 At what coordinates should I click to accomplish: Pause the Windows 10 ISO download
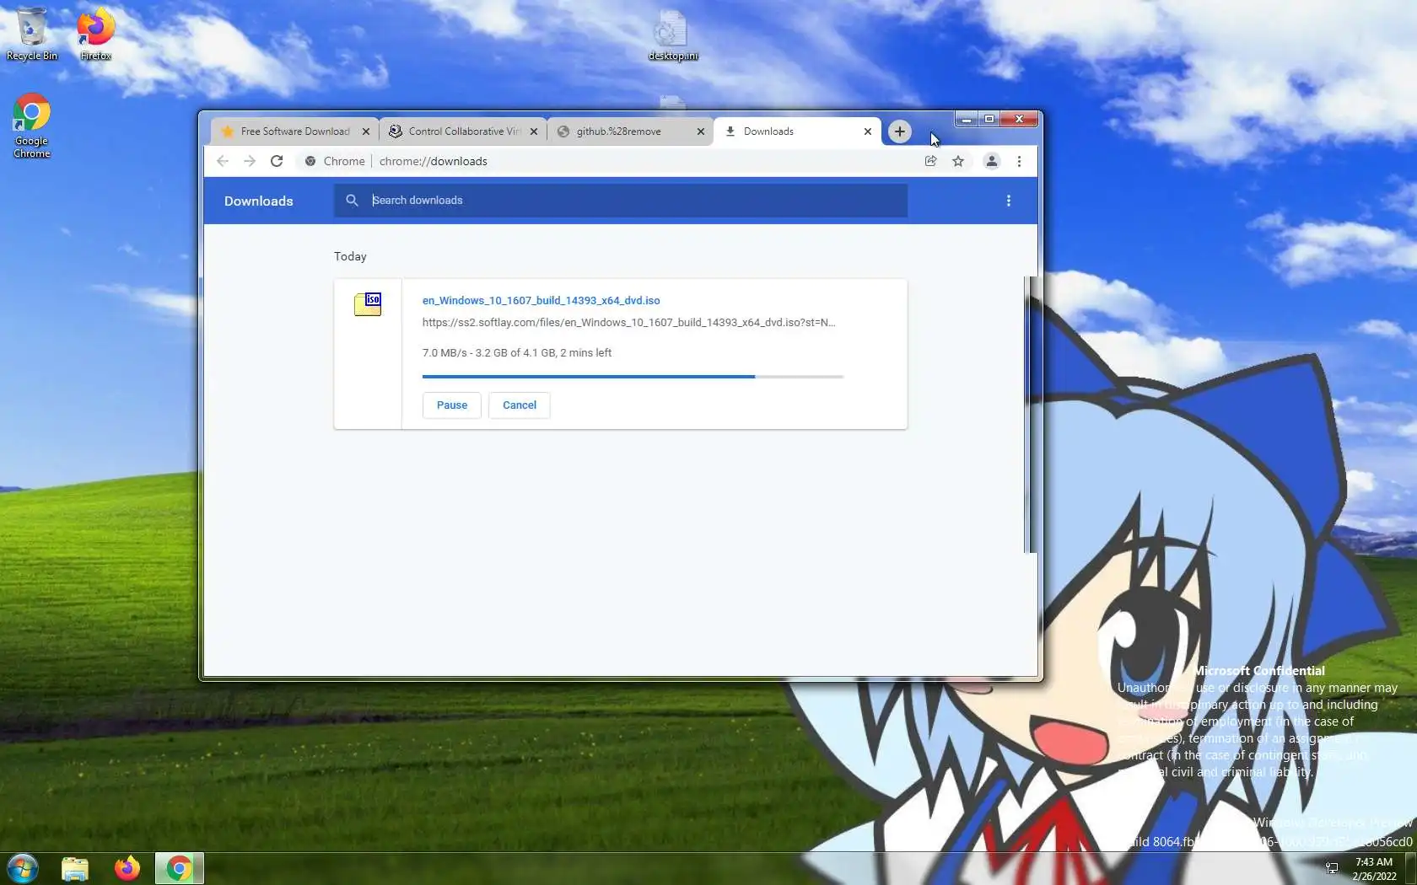(x=452, y=405)
